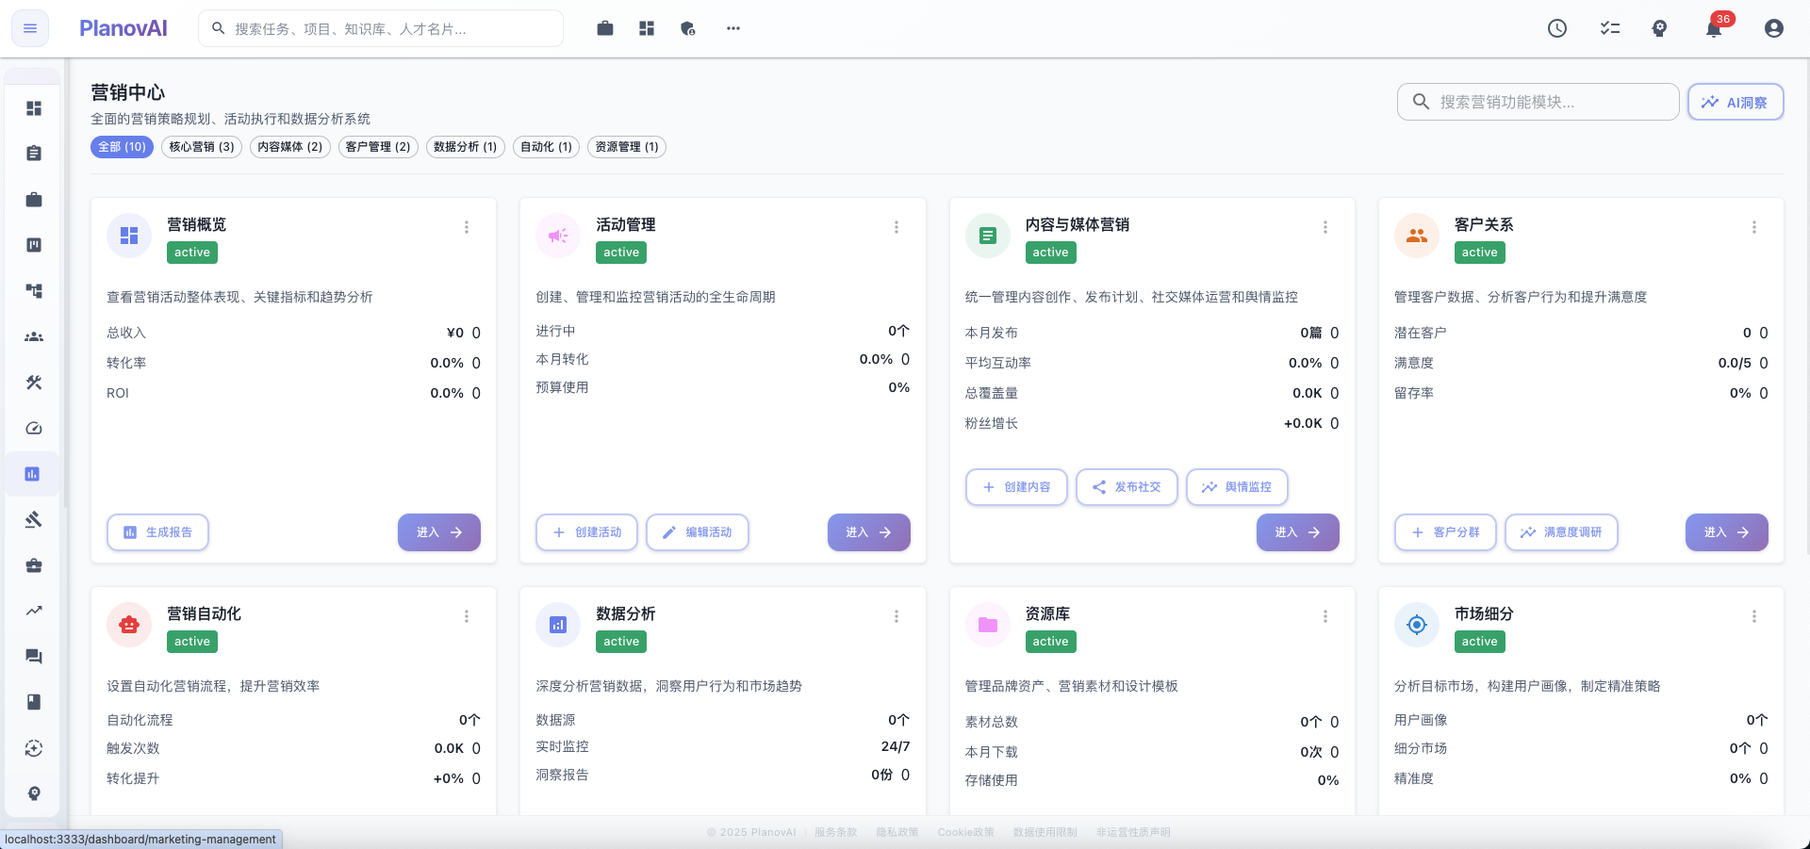The image size is (1810, 849).
Task: Toggle the 全部 (10) filter chip
Action: [x=122, y=147]
